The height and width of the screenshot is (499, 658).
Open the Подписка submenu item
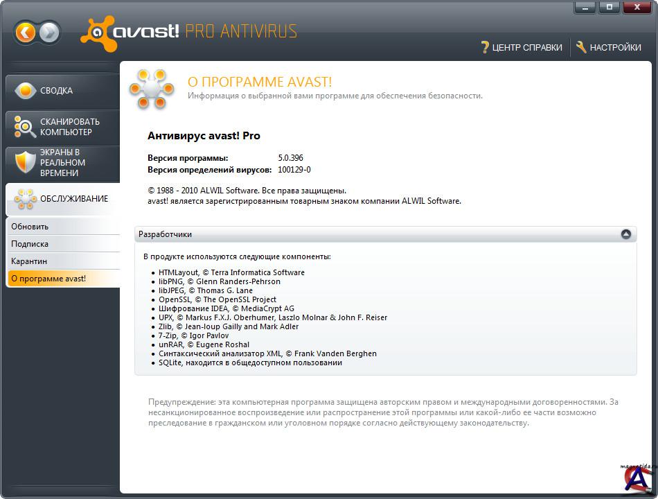click(30, 244)
